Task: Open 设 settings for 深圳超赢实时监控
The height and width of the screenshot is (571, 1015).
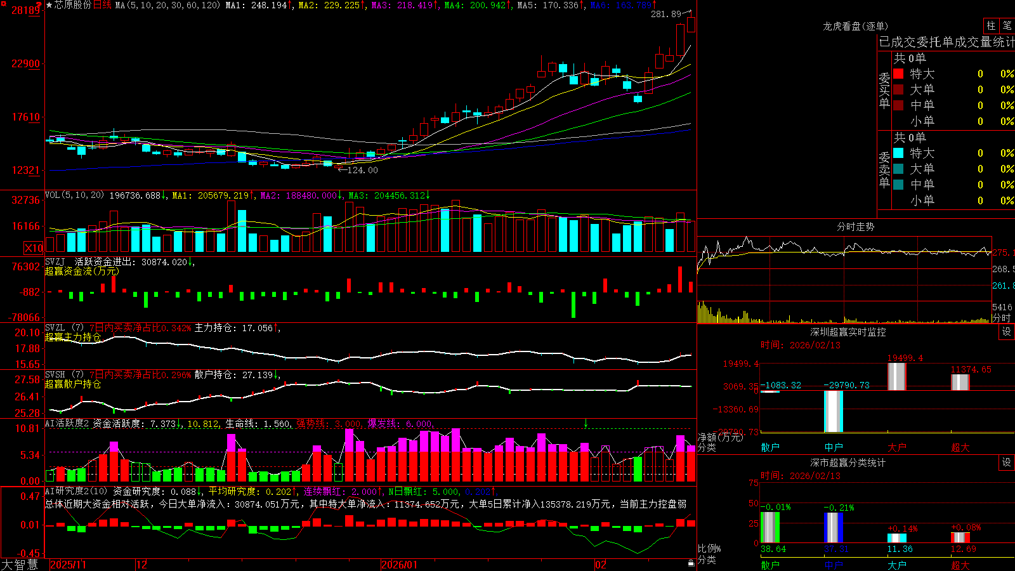Action: [x=1007, y=332]
